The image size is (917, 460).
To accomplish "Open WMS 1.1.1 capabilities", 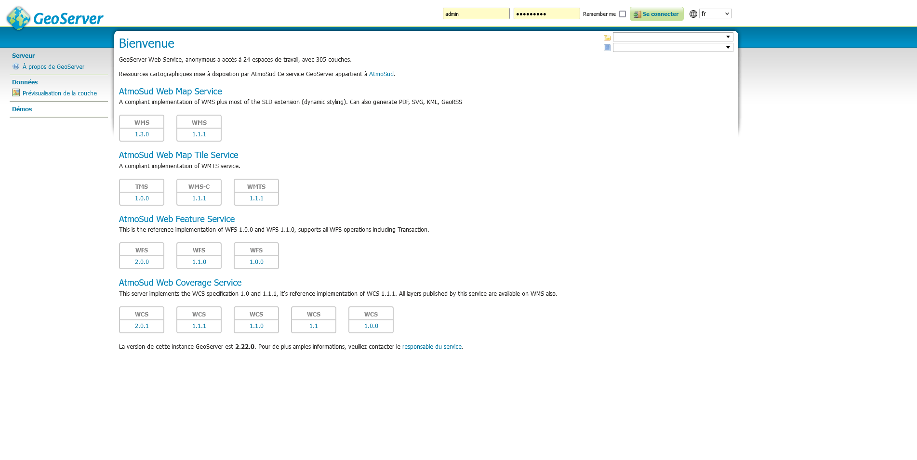I will click(x=199, y=134).
